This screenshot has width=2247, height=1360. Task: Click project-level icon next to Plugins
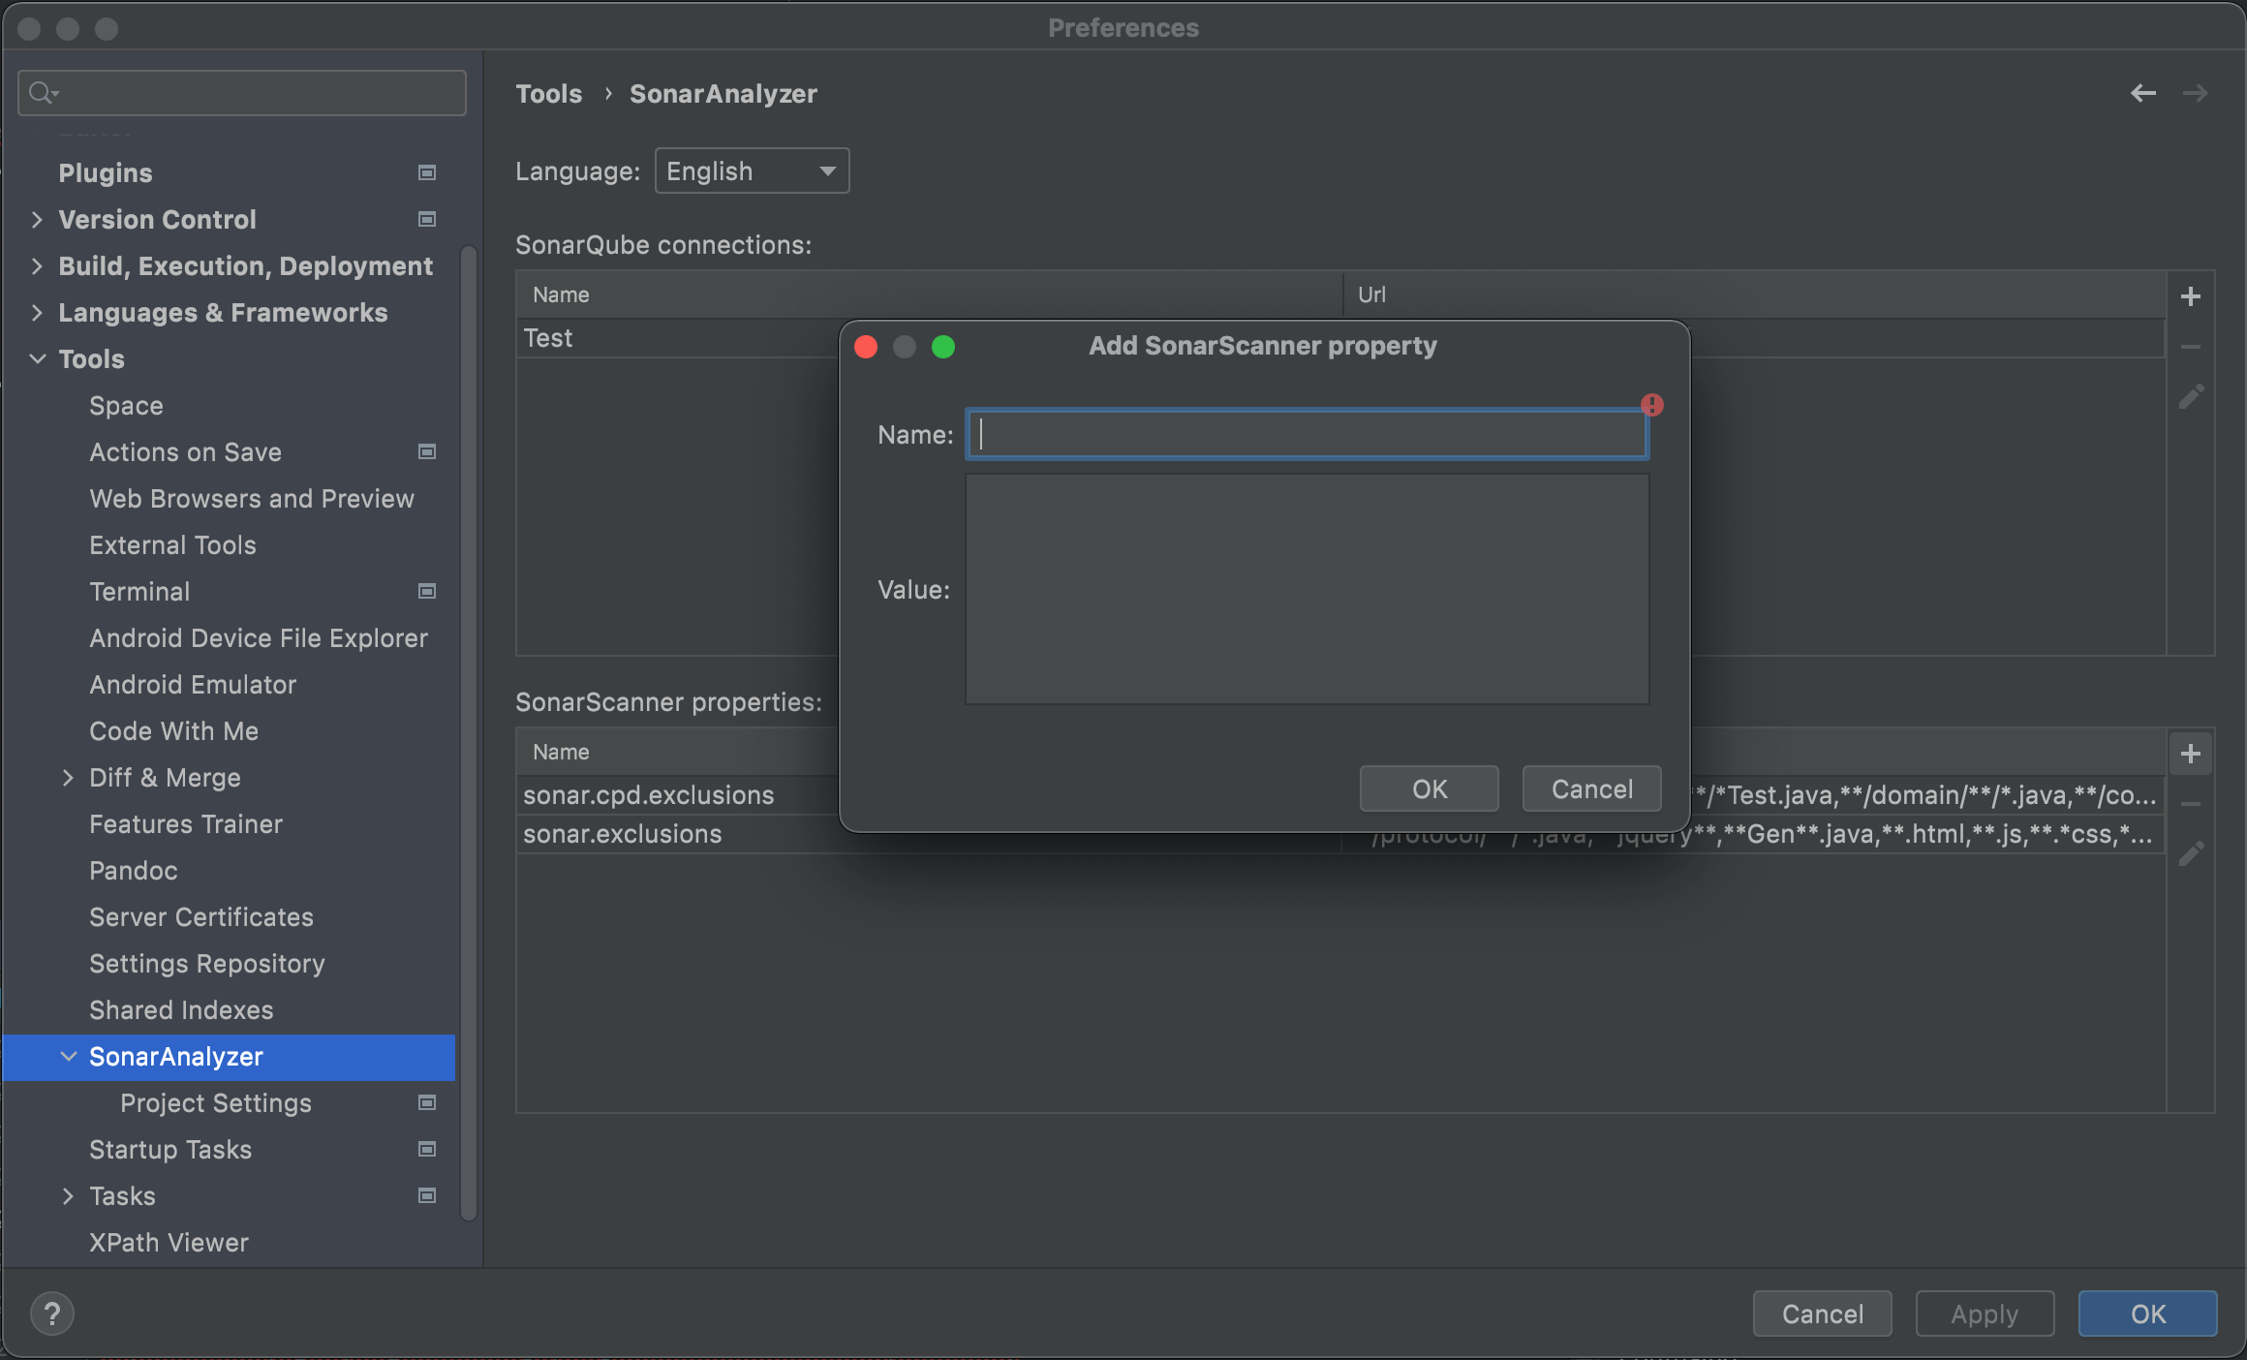pyautogui.click(x=426, y=172)
